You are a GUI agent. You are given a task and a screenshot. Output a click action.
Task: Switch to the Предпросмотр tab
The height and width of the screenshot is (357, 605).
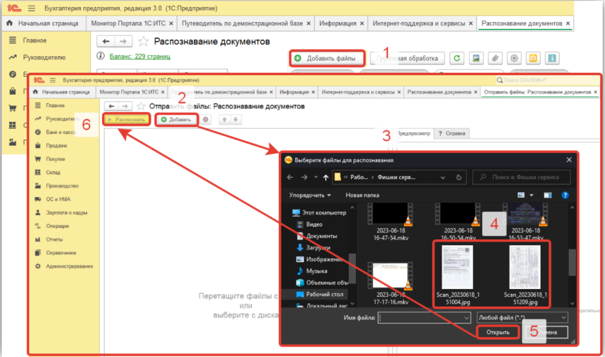414,133
